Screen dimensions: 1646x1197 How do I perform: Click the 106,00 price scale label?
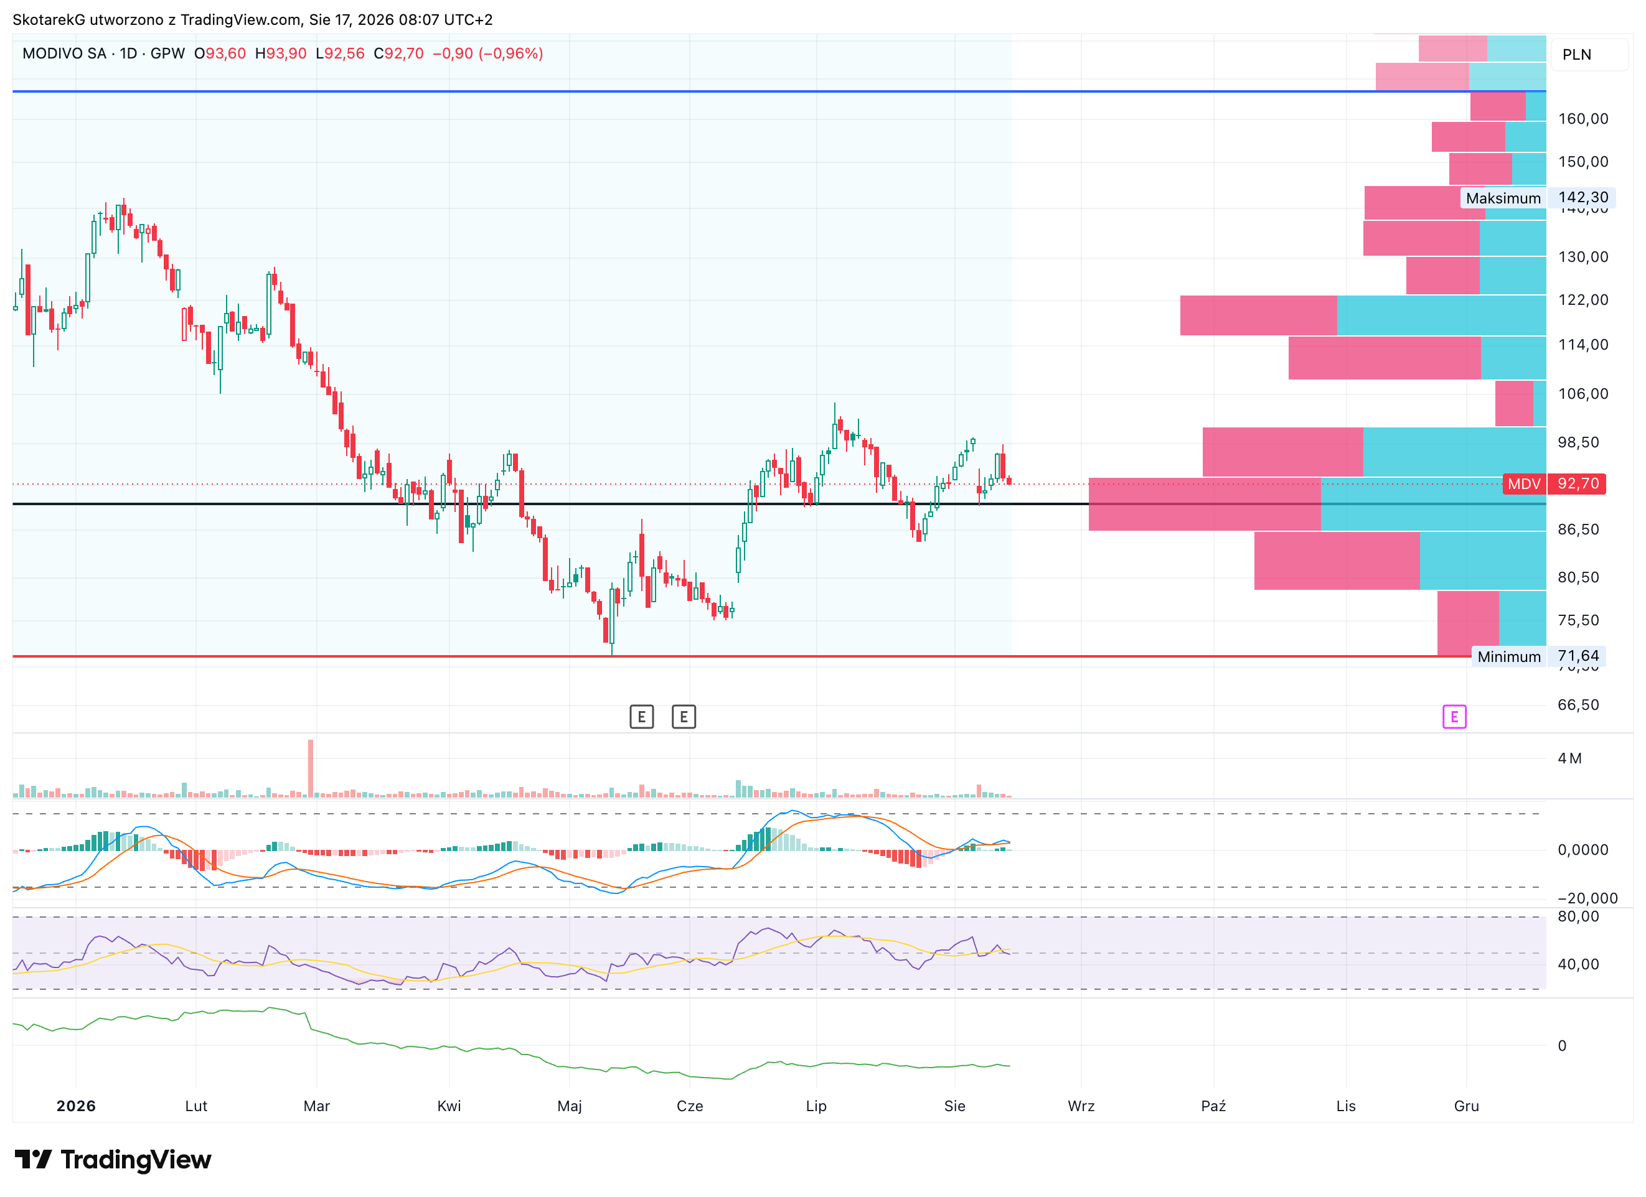click(1583, 393)
